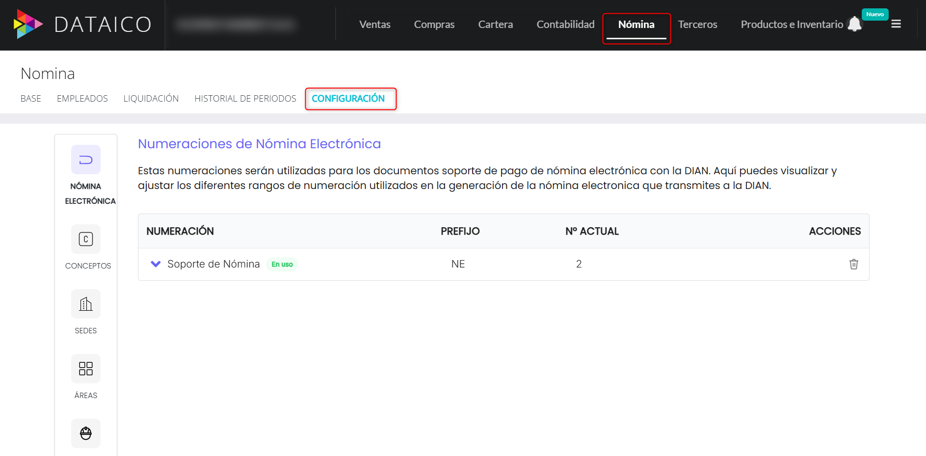Viewport: 926px width, 456px height.
Task: Collapse the numeración details chevron
Action: [x=156, y=264]
